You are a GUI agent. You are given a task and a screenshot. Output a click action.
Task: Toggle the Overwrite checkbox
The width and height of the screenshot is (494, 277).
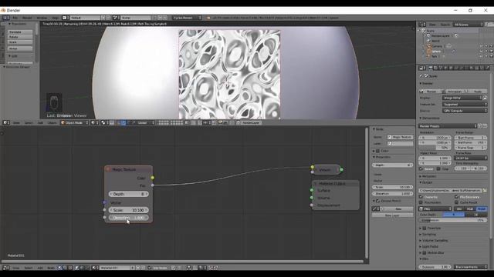[421, 197]
